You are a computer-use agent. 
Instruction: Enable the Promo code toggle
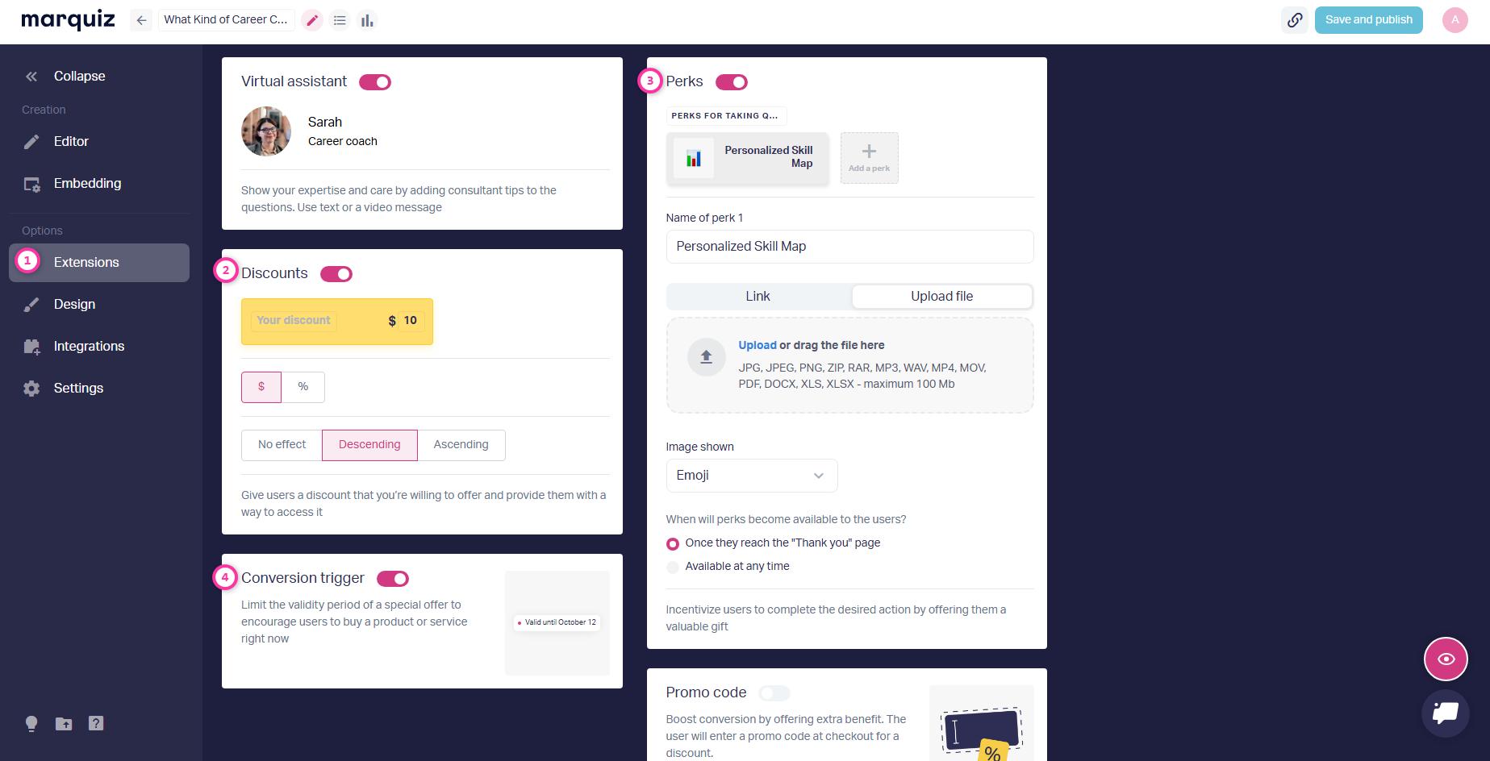pyautogui.click(x=774, y=693)
